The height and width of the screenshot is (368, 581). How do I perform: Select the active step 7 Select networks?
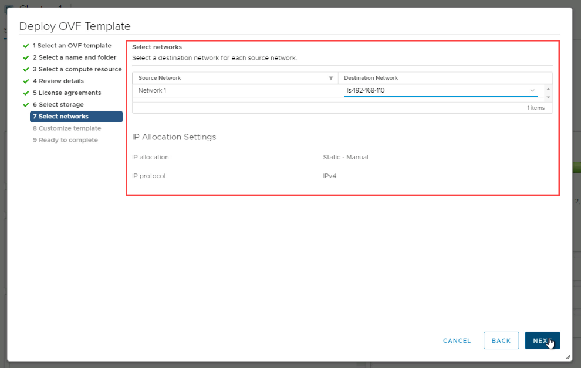(x=76, y=117)
